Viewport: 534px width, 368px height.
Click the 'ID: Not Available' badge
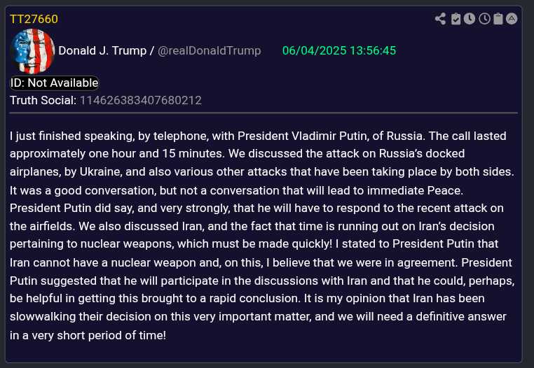[x=54, y=83]
